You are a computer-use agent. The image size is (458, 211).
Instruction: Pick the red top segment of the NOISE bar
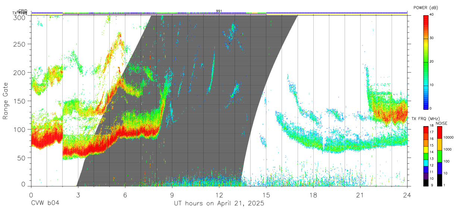[439, 132]
